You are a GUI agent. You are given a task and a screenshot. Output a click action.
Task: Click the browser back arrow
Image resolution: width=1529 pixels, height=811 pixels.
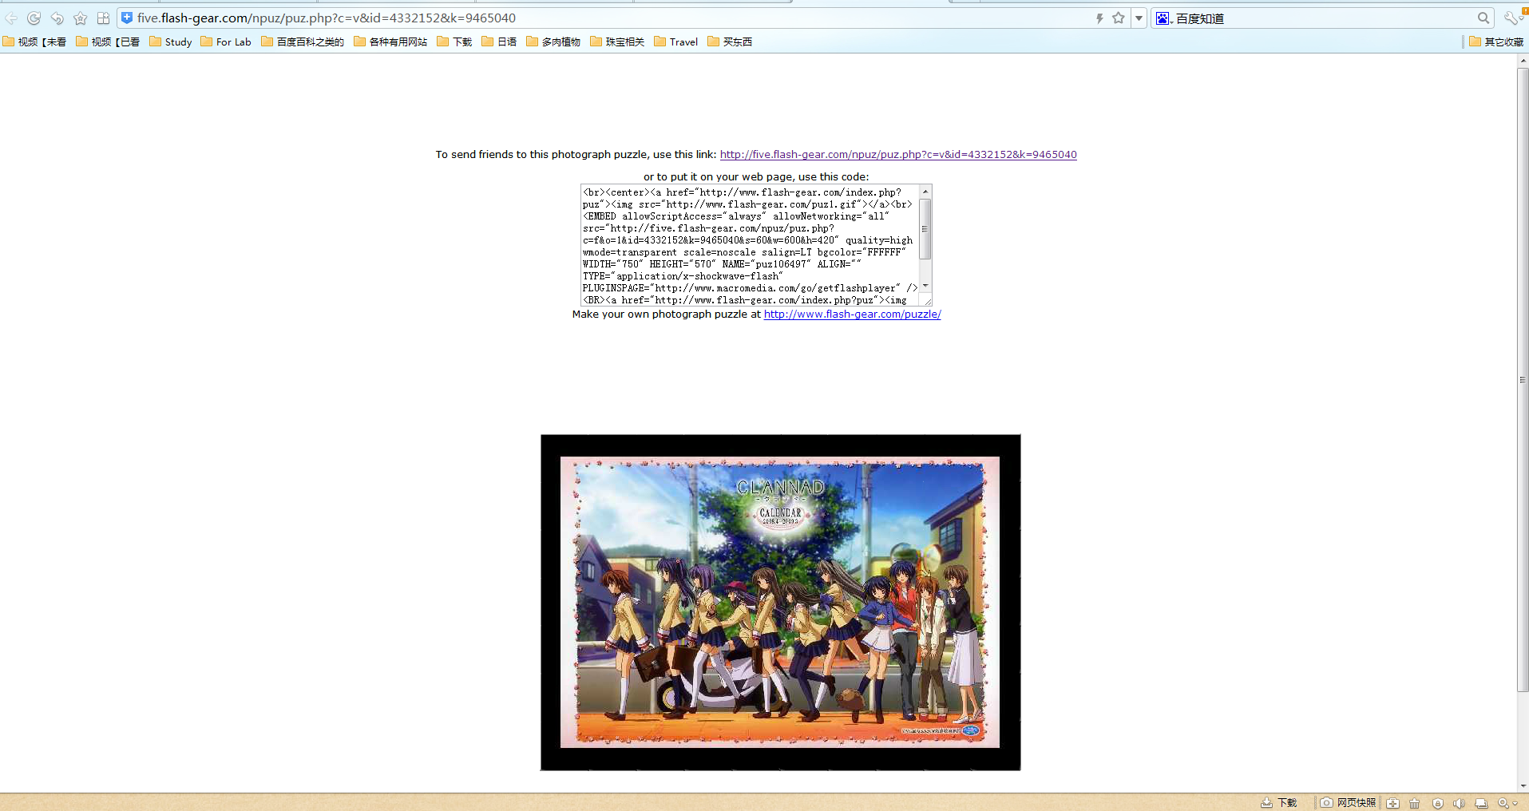click(11, 18)
